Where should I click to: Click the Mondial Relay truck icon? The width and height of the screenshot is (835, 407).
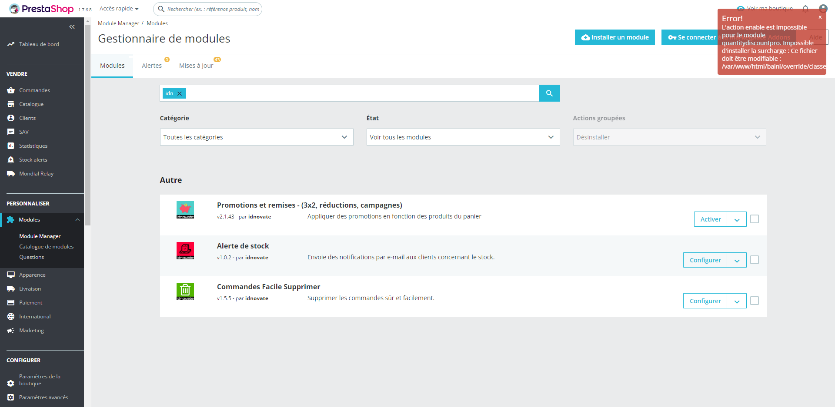pos(11,174)
